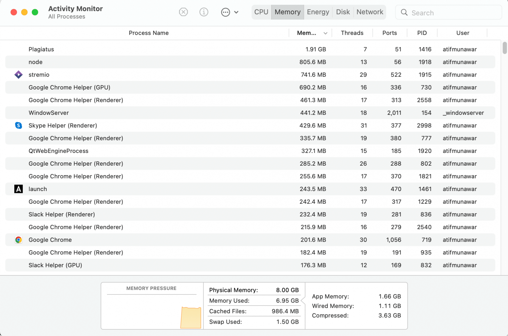Open the Network tab
This screenshot has width=508, height=336.
[370, 12]
